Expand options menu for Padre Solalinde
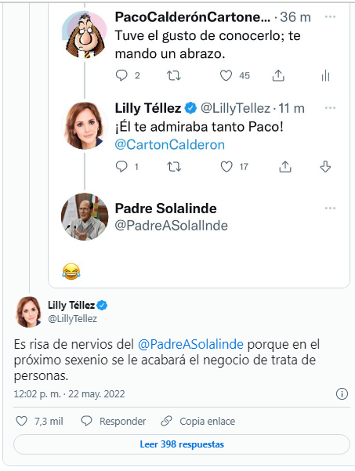This screenshot has width=355, height=471. (330, 208)
